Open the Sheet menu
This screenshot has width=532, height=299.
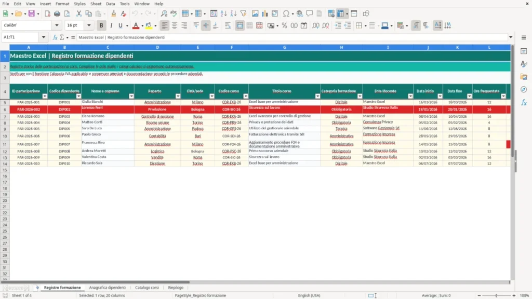coord(96,4)
